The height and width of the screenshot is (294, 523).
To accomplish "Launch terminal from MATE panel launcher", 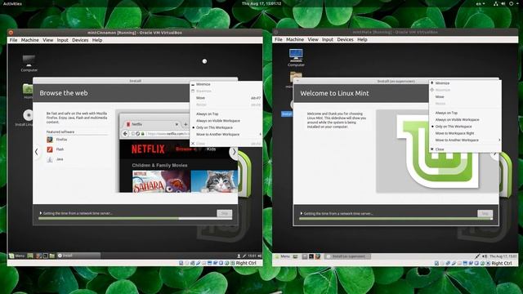I will tap(311, 256).
